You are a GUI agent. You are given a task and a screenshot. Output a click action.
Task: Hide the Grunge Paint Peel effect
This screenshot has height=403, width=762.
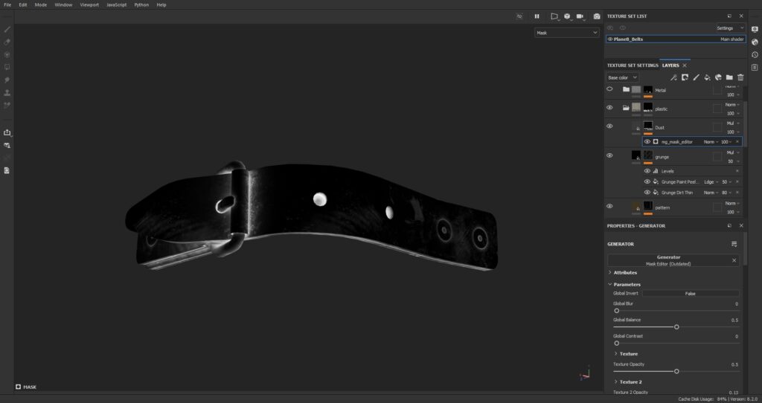(647, 181)
